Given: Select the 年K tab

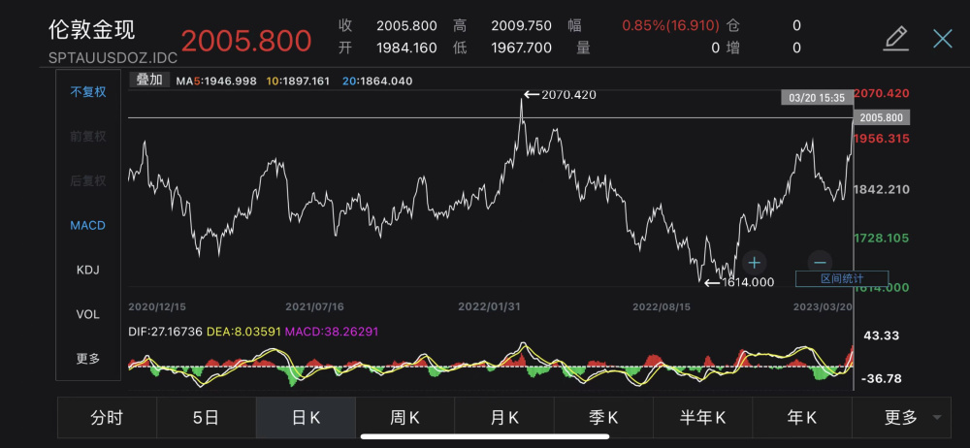Looking at the screenshot, I should tap(802, 418).
